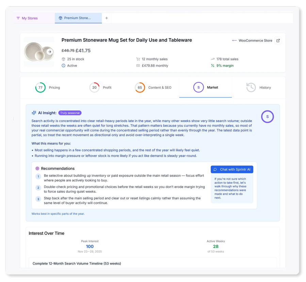Switch to the Premium Stone... tab
The image size is (306, 282).
(x=78, y=18)
